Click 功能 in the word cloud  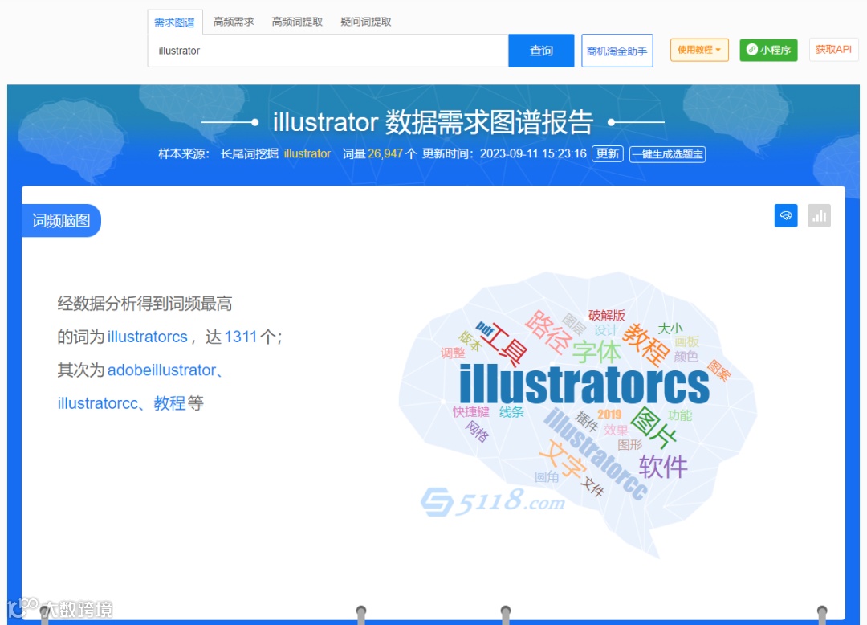[x=680, y=415]
